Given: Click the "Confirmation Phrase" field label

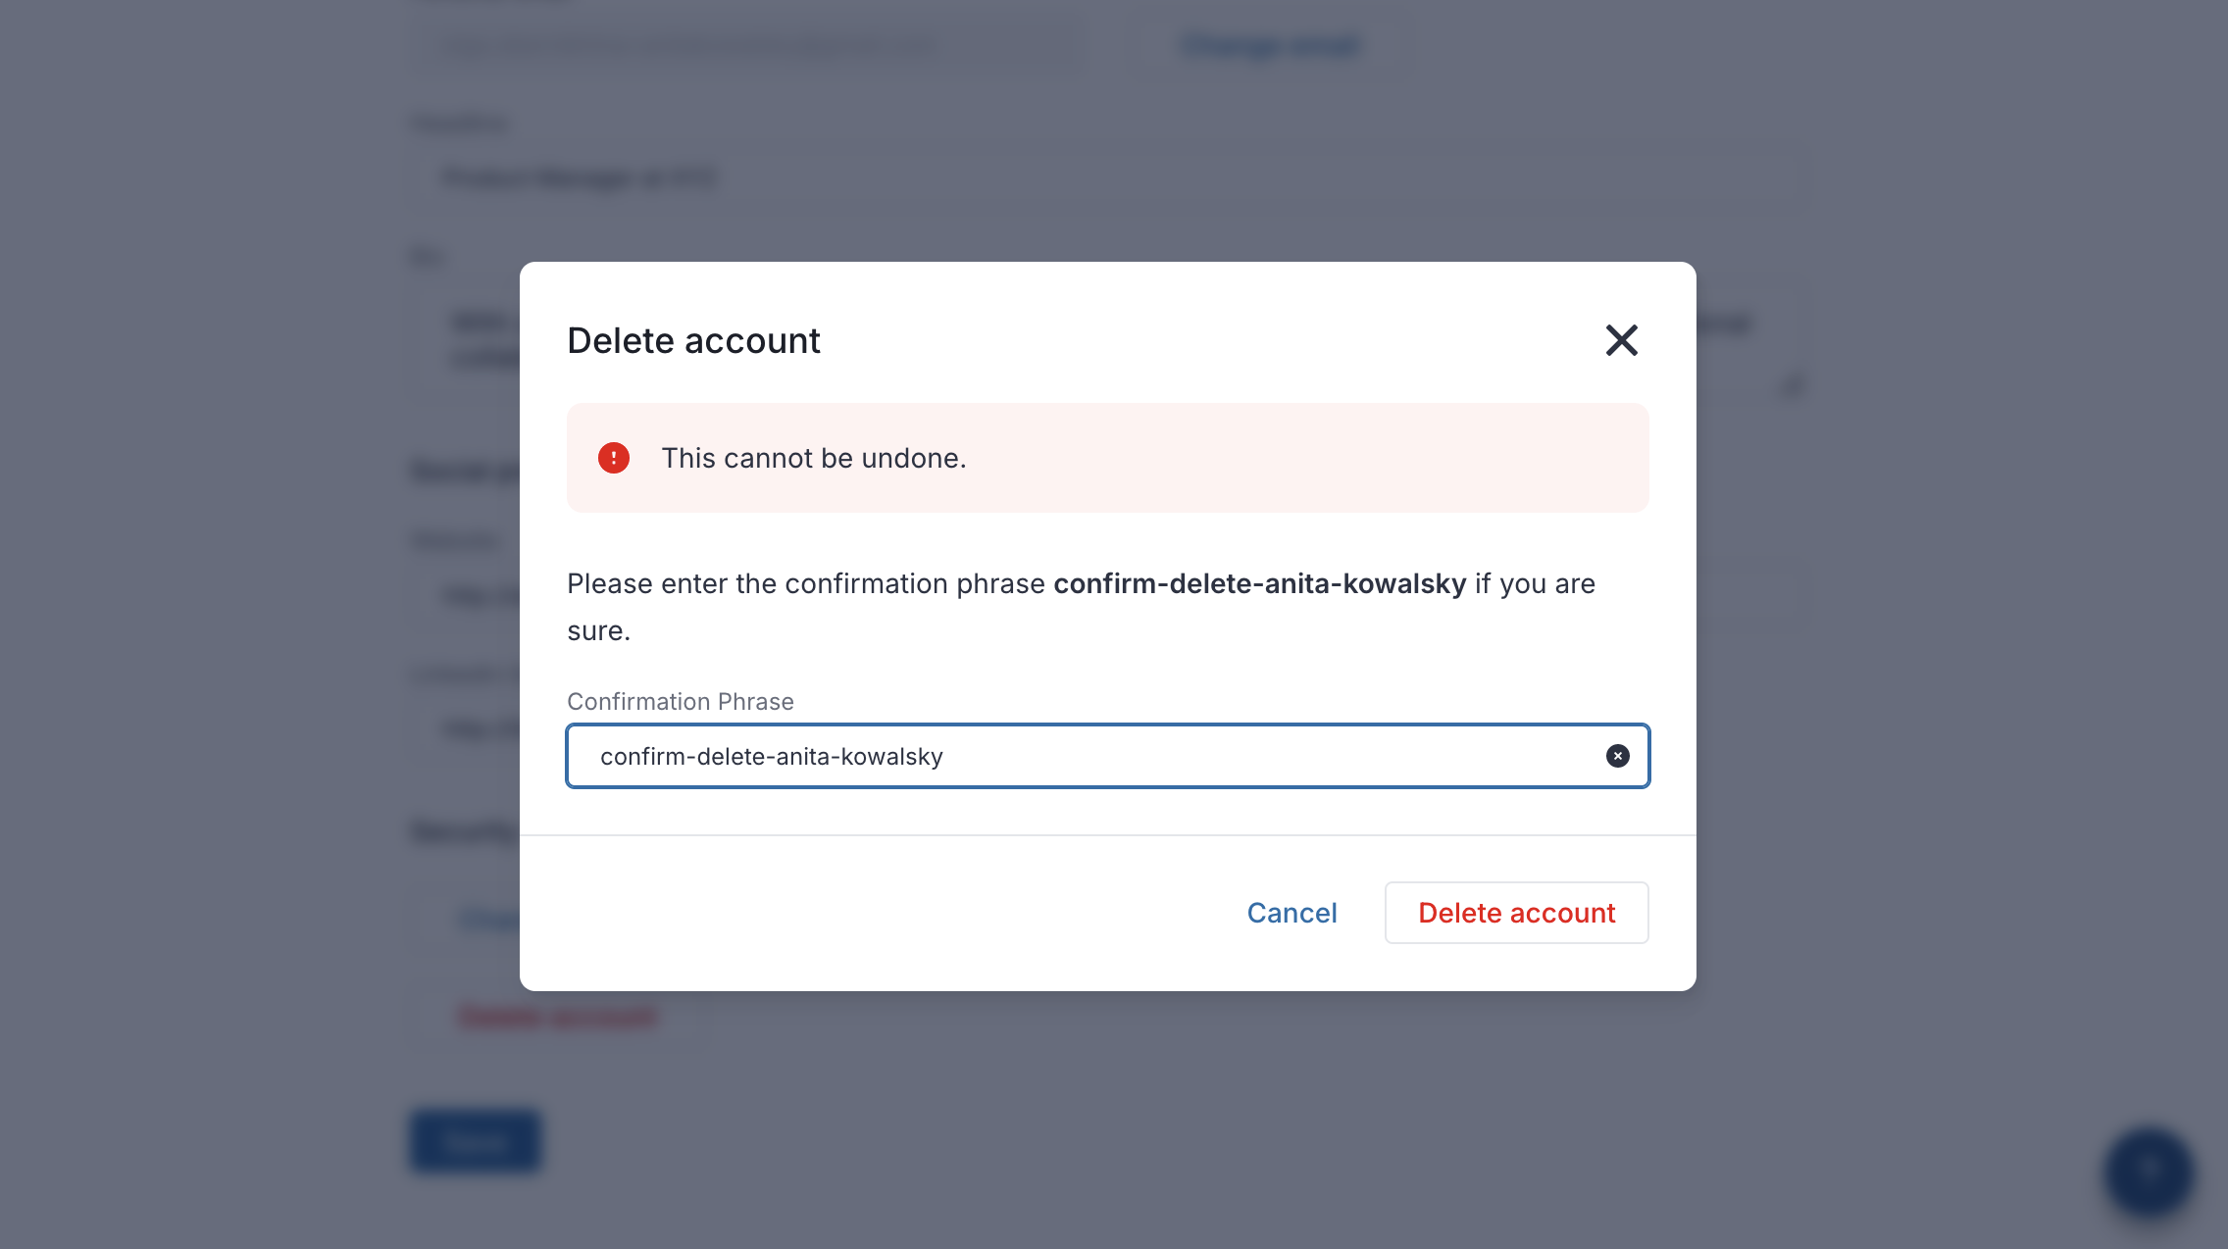Looking at the screenshot, I should [681, 701].
